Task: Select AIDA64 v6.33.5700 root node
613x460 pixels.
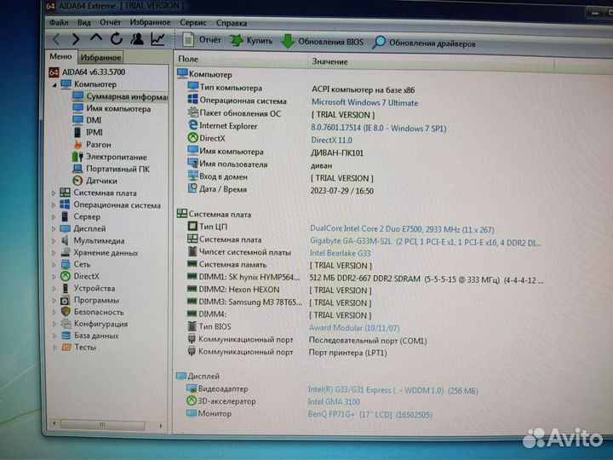Action: point(94,72)
